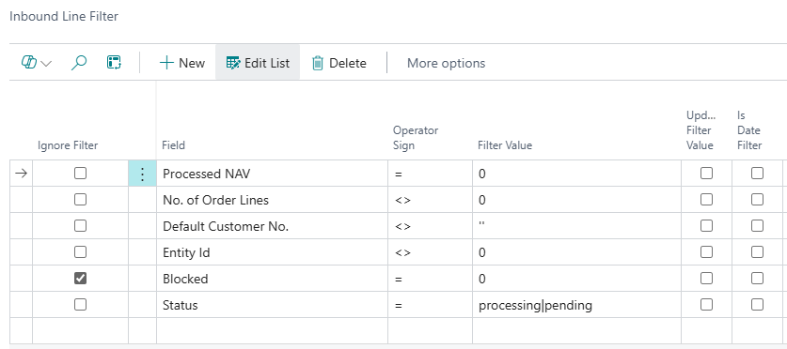The width and height of the screenshot is (787, 349).
Task: Click the Ignore Filter column header
Action: (68, 145)
